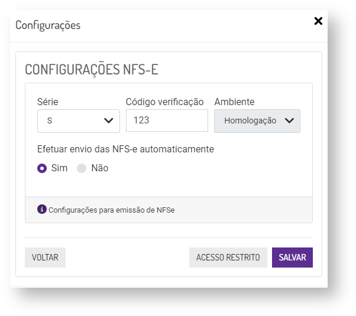The width and height of the screenshot is (356, 316).
Task: Click the 'CONFIGURAÇÕES NFS-E' section heading
Action: [x=91, y=70]
